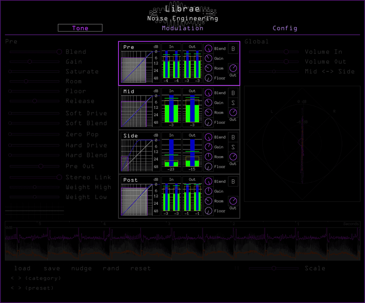Click the Pre Out slider handle
The image size is (365, 303).
pos(41,166)
